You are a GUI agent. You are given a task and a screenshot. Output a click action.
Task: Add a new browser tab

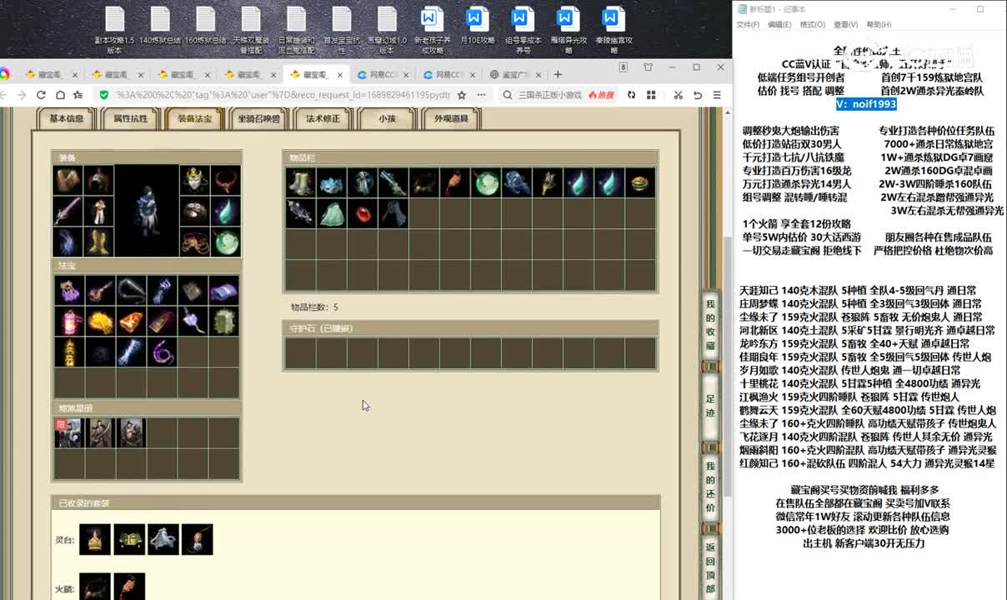558,74
